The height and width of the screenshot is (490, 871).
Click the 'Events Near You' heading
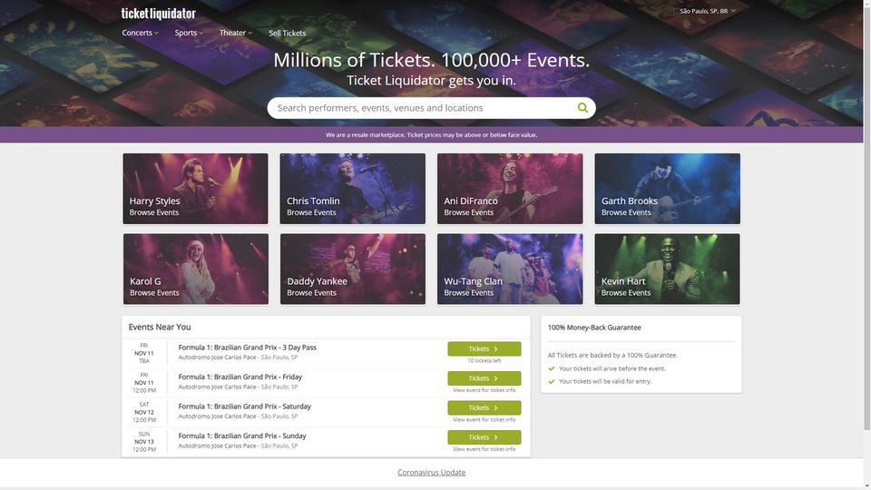160,328
